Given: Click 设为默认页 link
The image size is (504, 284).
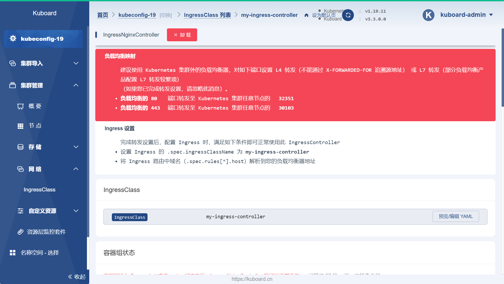Looking at the screenshot, I should coord(324,15).
